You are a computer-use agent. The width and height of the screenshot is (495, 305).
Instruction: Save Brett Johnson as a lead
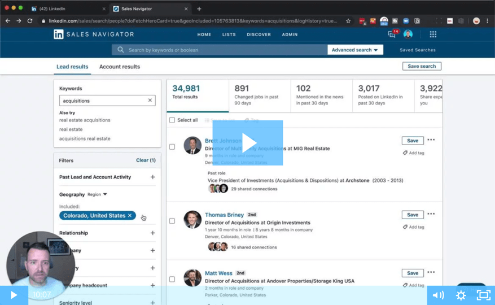tap(413, 141)
